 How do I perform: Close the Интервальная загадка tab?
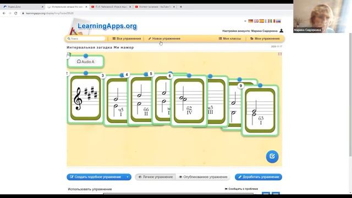(86, 7)
